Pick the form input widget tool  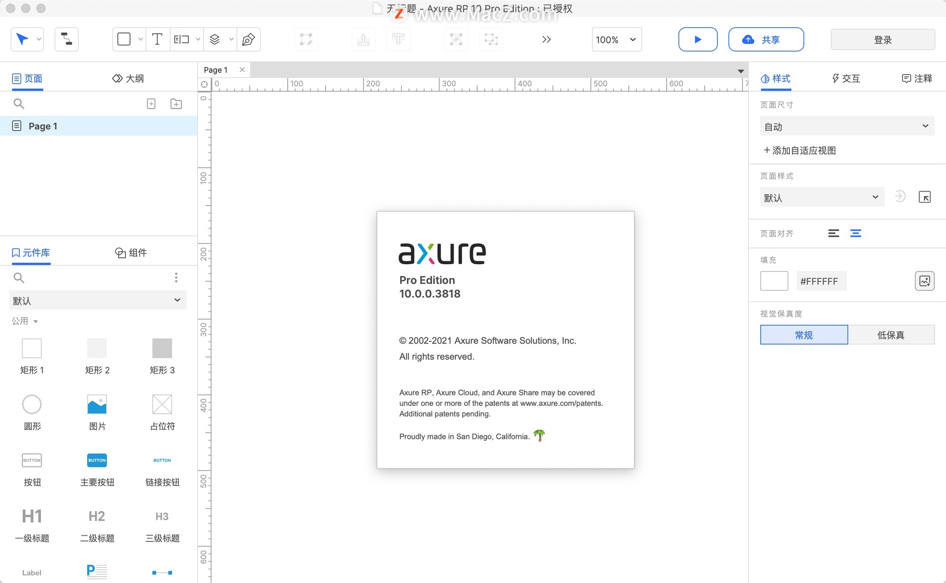point(181,39)
